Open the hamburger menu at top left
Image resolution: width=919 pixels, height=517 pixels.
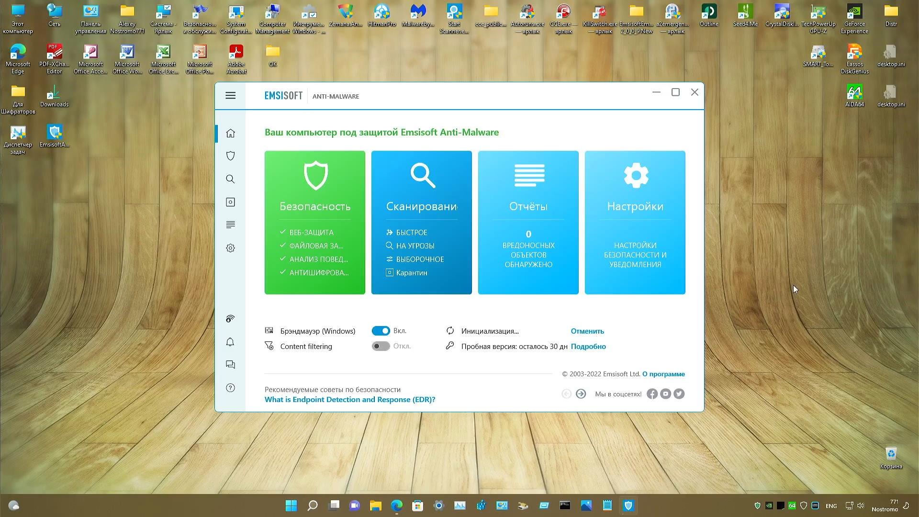click(x=230, y=95)
